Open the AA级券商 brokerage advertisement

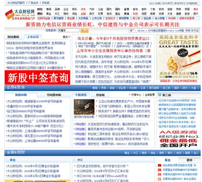coord(178,139)
